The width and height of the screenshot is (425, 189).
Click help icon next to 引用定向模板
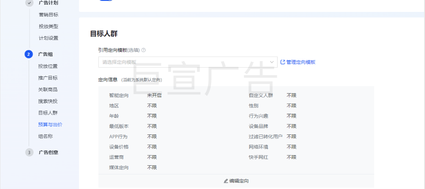[x=144, y=50]
